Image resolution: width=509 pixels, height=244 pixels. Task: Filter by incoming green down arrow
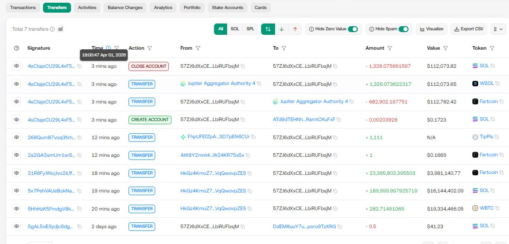[281, 29]
